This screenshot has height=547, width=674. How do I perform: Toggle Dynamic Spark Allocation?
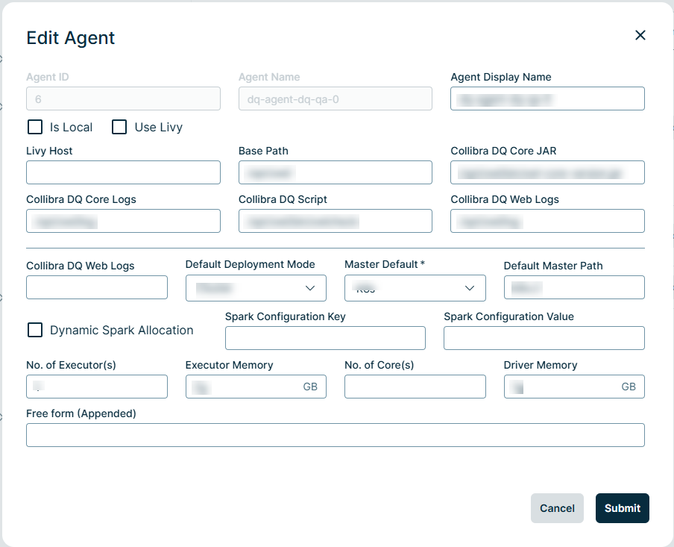34,330
